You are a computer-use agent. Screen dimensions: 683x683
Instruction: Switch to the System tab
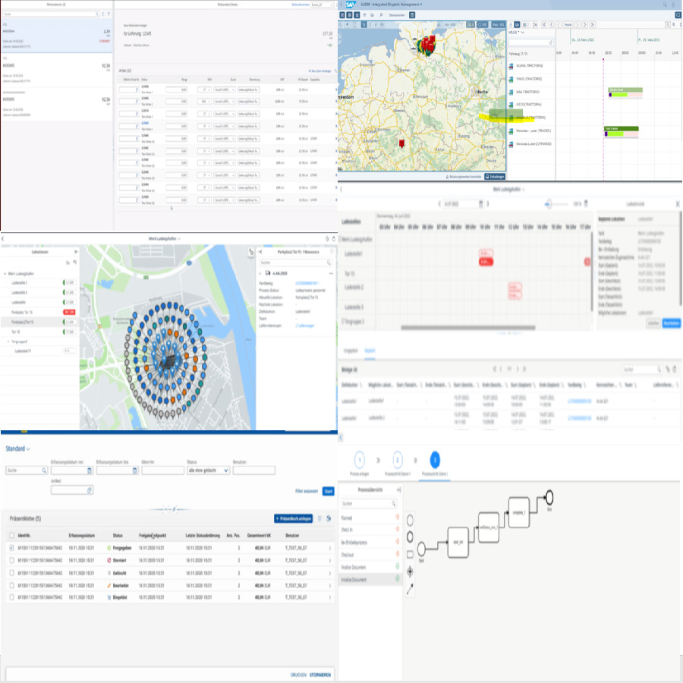click(x=369, y=350)
